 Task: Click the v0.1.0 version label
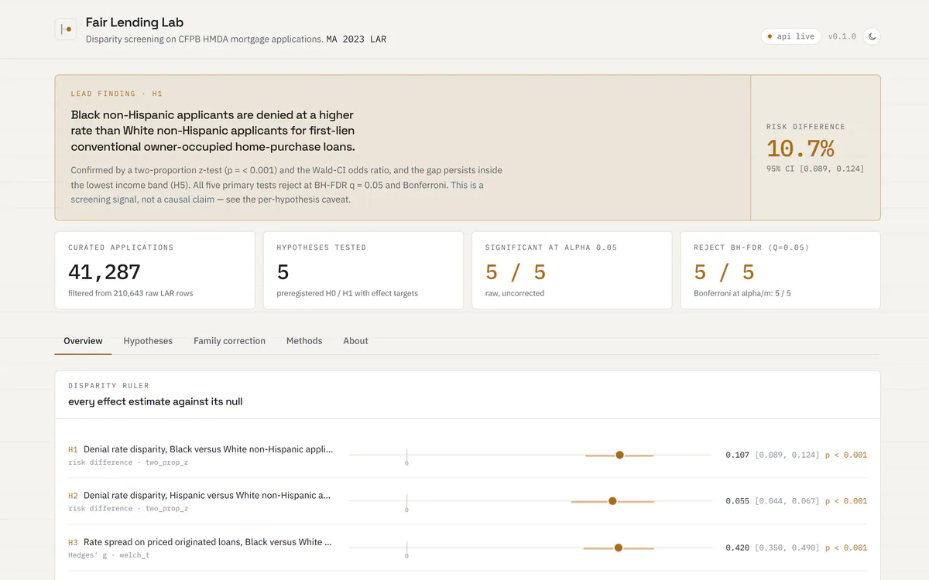pos(842,36)
